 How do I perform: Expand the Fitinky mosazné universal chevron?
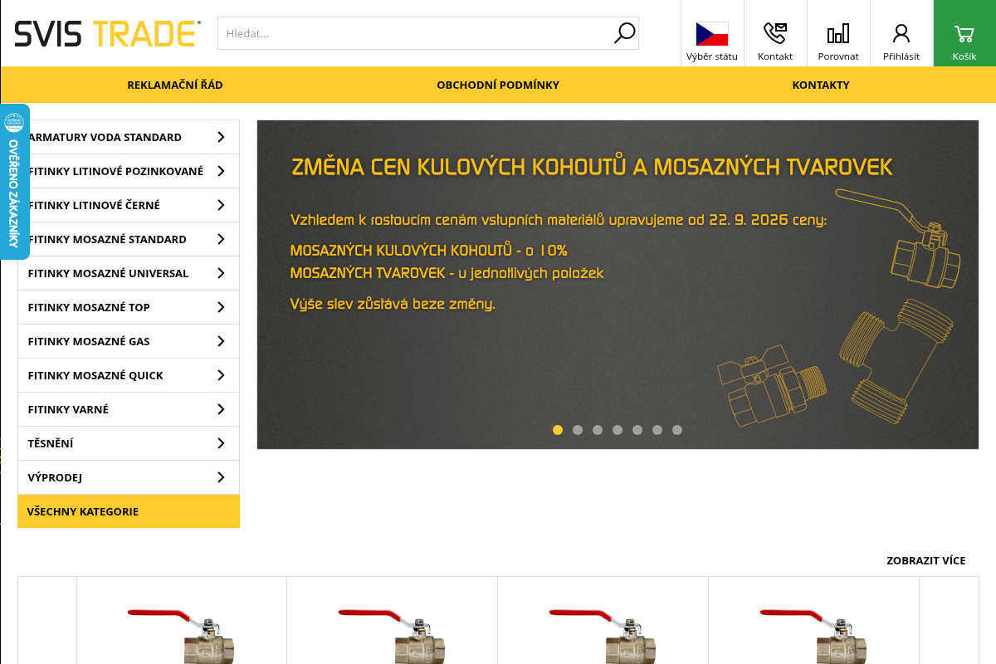(x=221, y=273)
